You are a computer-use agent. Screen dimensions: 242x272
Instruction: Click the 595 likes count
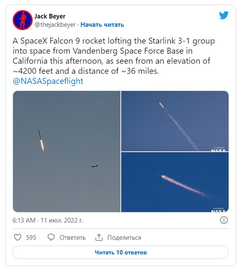click(31, 238)
